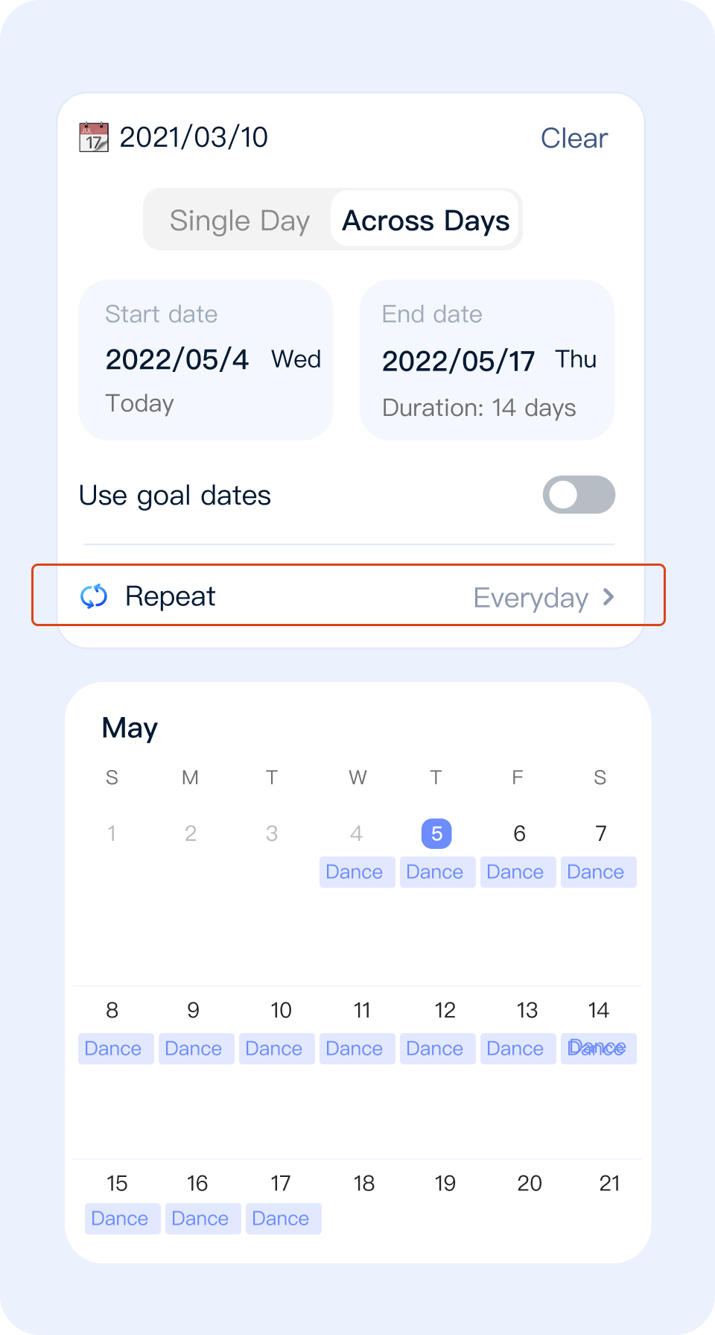715x1335 pixels.
Task: Choose May 21 in the calendar
Action: tap(609, 1183)
